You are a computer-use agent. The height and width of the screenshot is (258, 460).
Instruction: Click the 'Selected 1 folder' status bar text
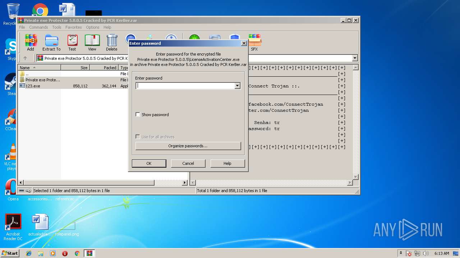(72, 191)
